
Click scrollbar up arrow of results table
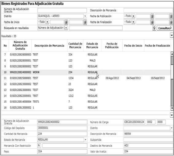[x=172, y=54]
